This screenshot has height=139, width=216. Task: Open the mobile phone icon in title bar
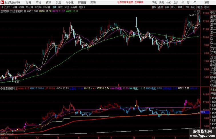188,2
